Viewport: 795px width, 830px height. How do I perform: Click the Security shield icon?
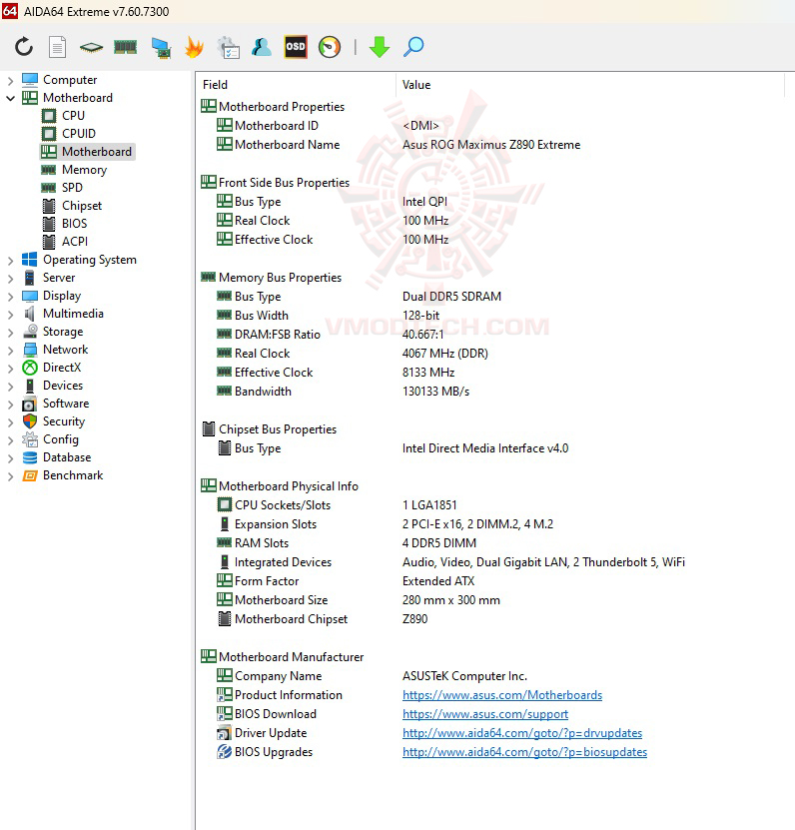(x=30, y=421)
